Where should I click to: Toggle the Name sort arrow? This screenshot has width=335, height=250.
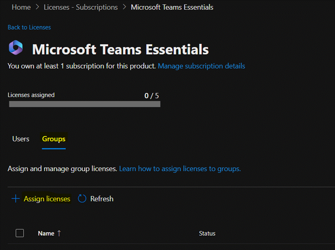tap(59, 233)
